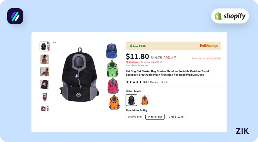Select the orange color swatch
The width and height of the screenshot is (258, 142).
(144, 100)
